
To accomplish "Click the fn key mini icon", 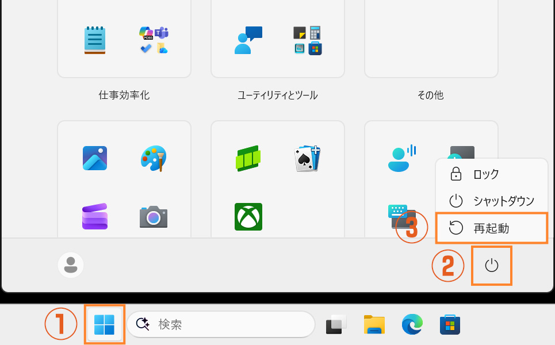I will [x=300, y=48].
